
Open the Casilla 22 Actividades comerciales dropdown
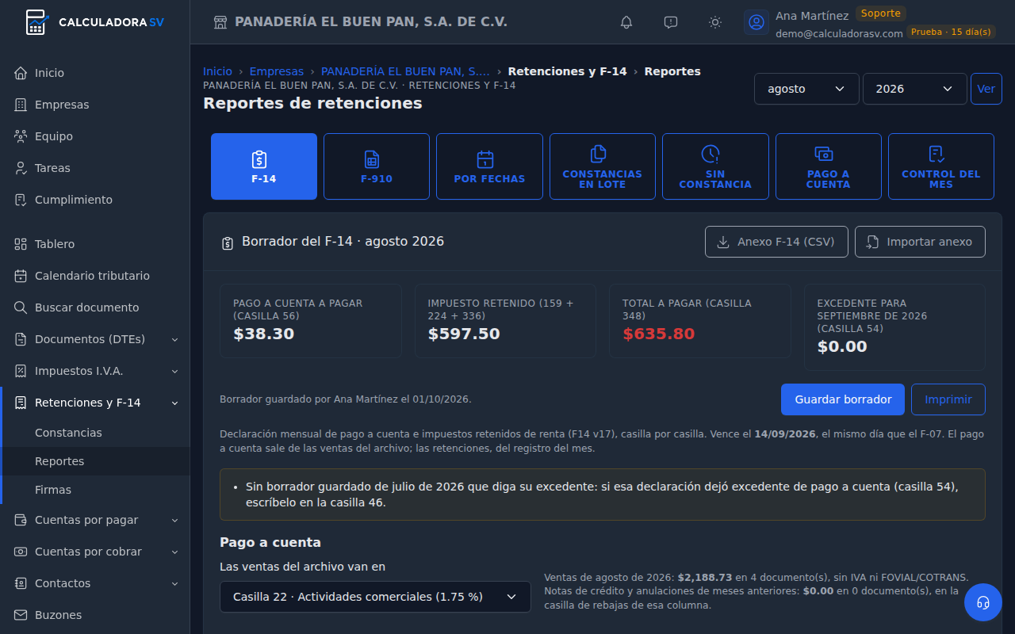click(x=375, y=597)
